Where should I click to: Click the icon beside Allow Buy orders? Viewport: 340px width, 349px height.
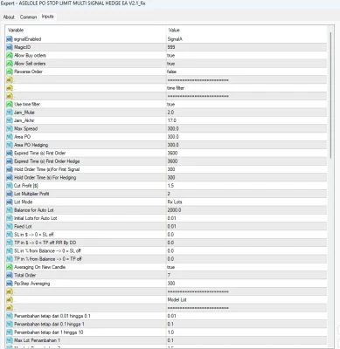point(10,55)
